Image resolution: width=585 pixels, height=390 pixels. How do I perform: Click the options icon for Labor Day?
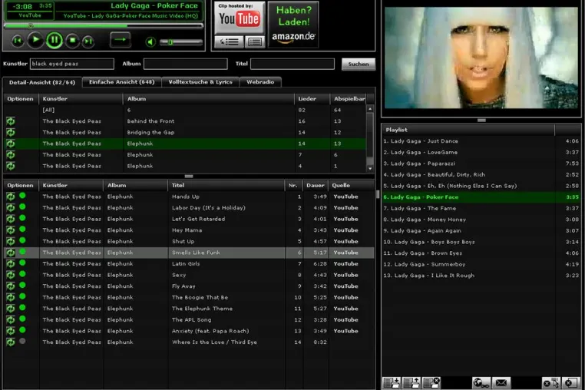coord(11,208)
